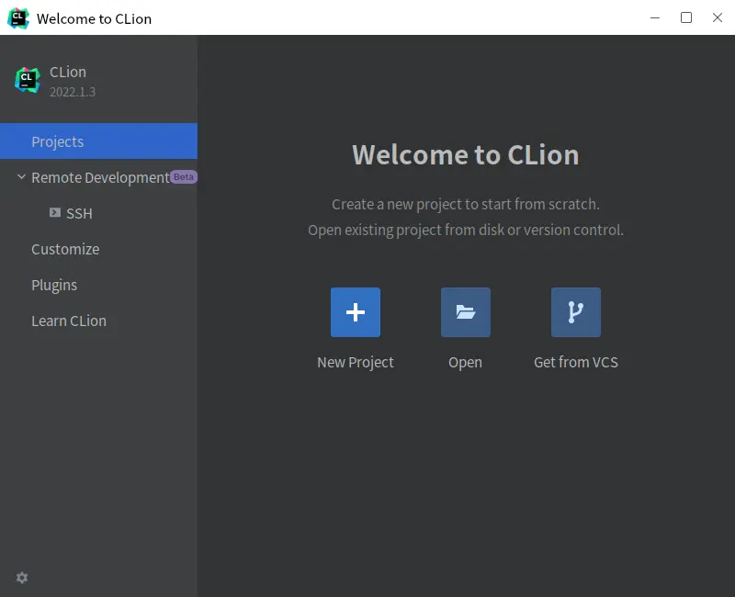Image resolution: width=735 pixels, height=597 pixels.
Task: Click the Open label
Action: pyautogui.click(x=465, y=362)
